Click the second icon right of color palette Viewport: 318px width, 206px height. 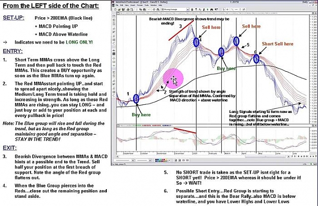180,160
